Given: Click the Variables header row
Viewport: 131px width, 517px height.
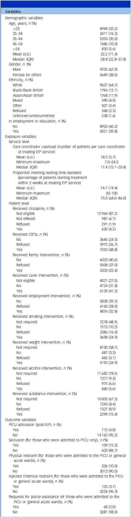Looking at the screenshot, I should click(65, 12).
